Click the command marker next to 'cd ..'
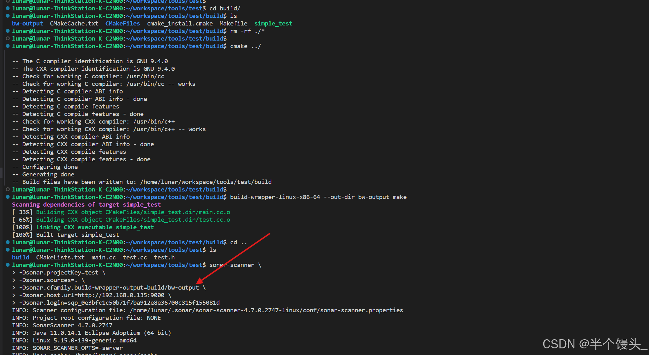Screen dimensions: 649x355 click(8, 242)
